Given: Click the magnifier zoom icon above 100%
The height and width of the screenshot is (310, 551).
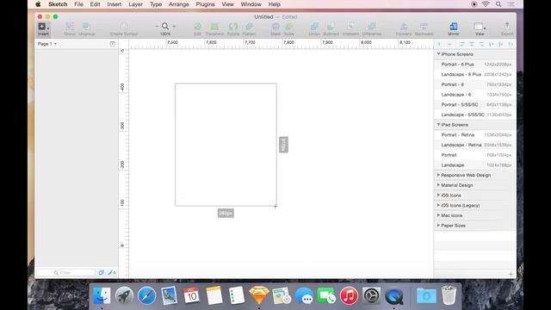Looking at the screenshot, I should point(165,27).
